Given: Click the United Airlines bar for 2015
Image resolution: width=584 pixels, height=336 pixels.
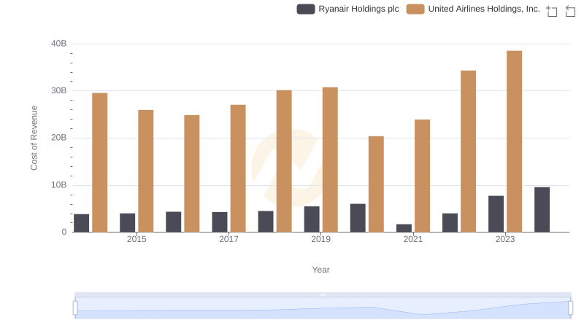Looking at the screenshot, I should coord(145,171).
